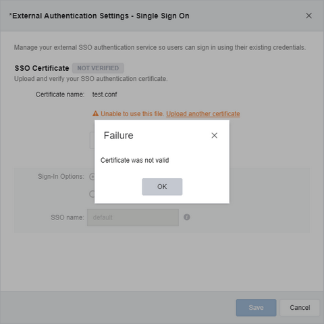
Task: Click the NOT VERIFIED status badge
Action: (x=98, y=68)
